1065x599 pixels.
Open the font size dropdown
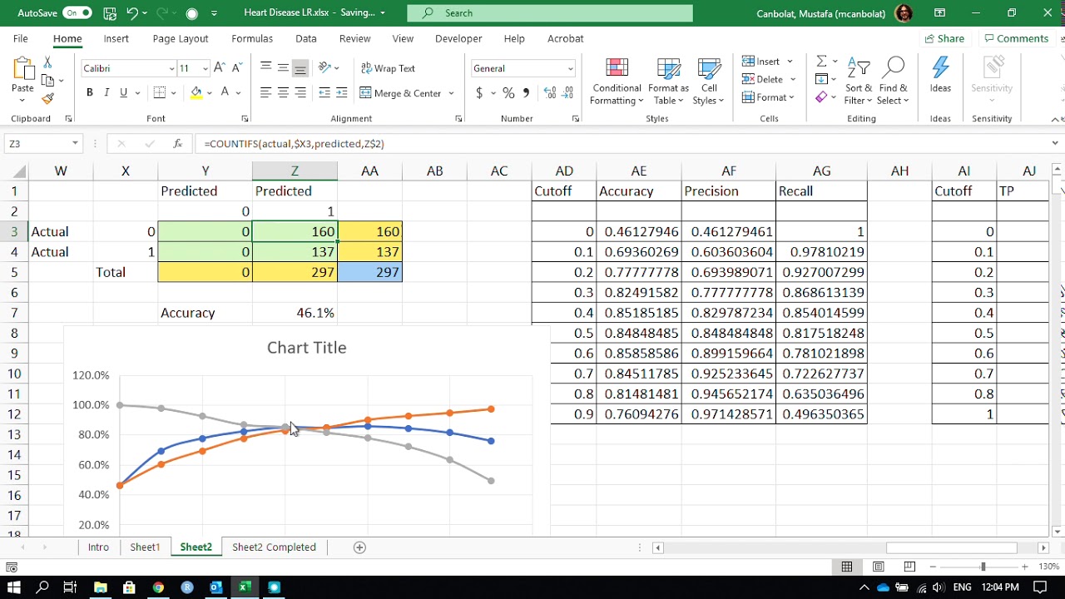tap(206, 69)
